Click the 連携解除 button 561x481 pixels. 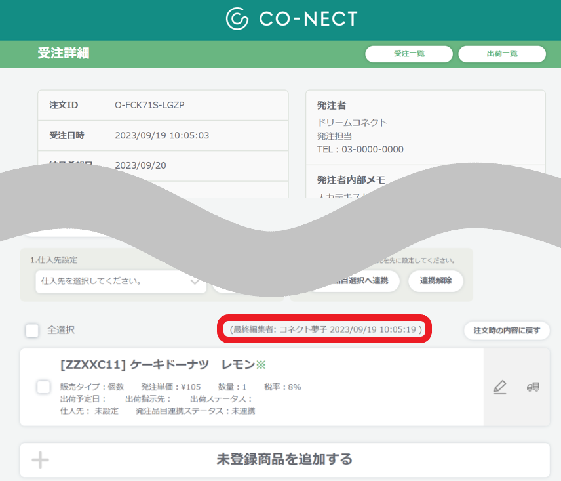[436, 280]
